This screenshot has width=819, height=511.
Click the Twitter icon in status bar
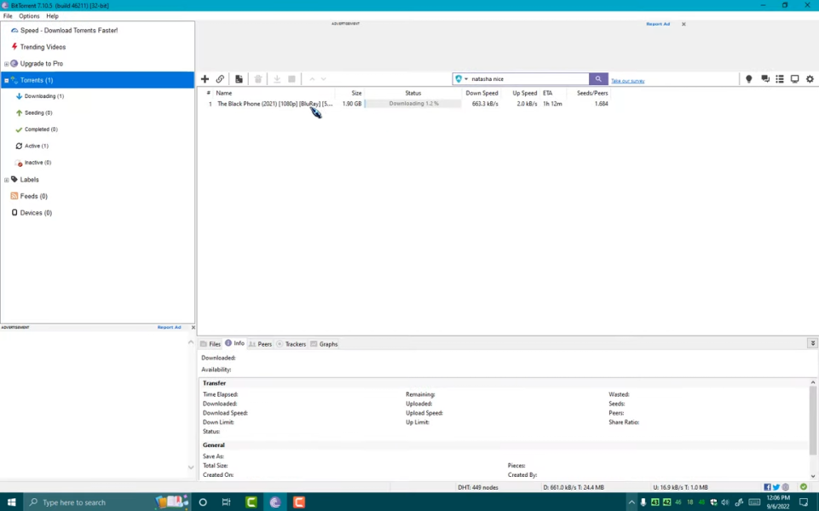point(776,487)
